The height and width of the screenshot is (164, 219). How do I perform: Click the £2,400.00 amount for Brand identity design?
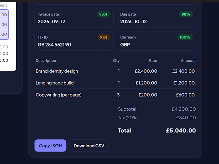[x=183, y=71]
